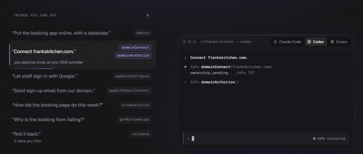Select "Roll it back." prompt
Screen dimensions: 363x154
(x=27, y=134)
